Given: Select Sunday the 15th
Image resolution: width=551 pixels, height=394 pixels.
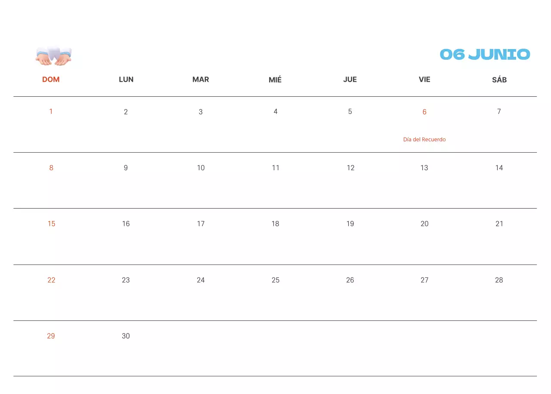Looking at the screenshot, I should (x=51, y=224).
